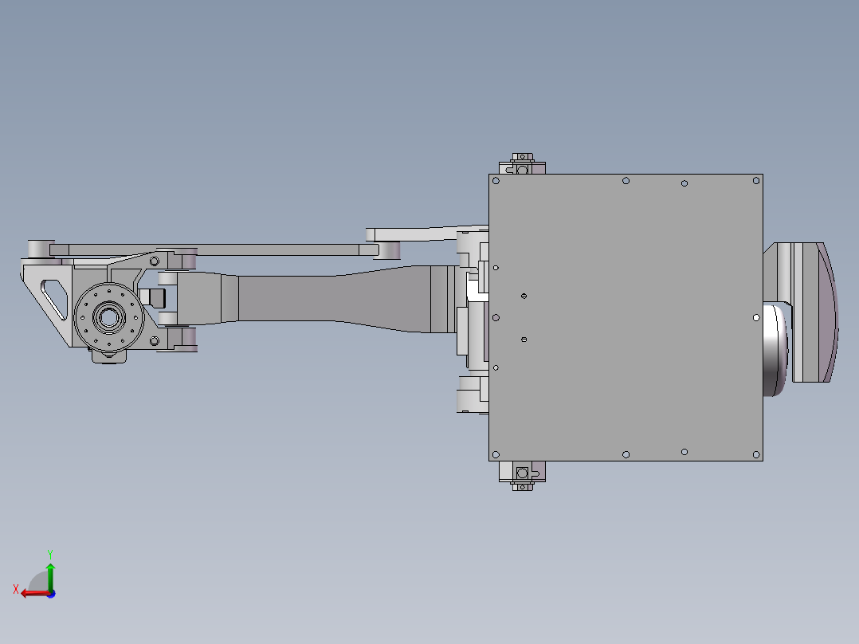Select the top clamp bracket on the square plate

pyautogui.click(x=522, y=164)
